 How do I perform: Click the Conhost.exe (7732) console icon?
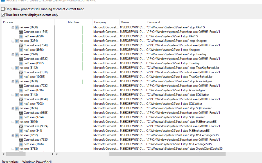tap(21, 86)
